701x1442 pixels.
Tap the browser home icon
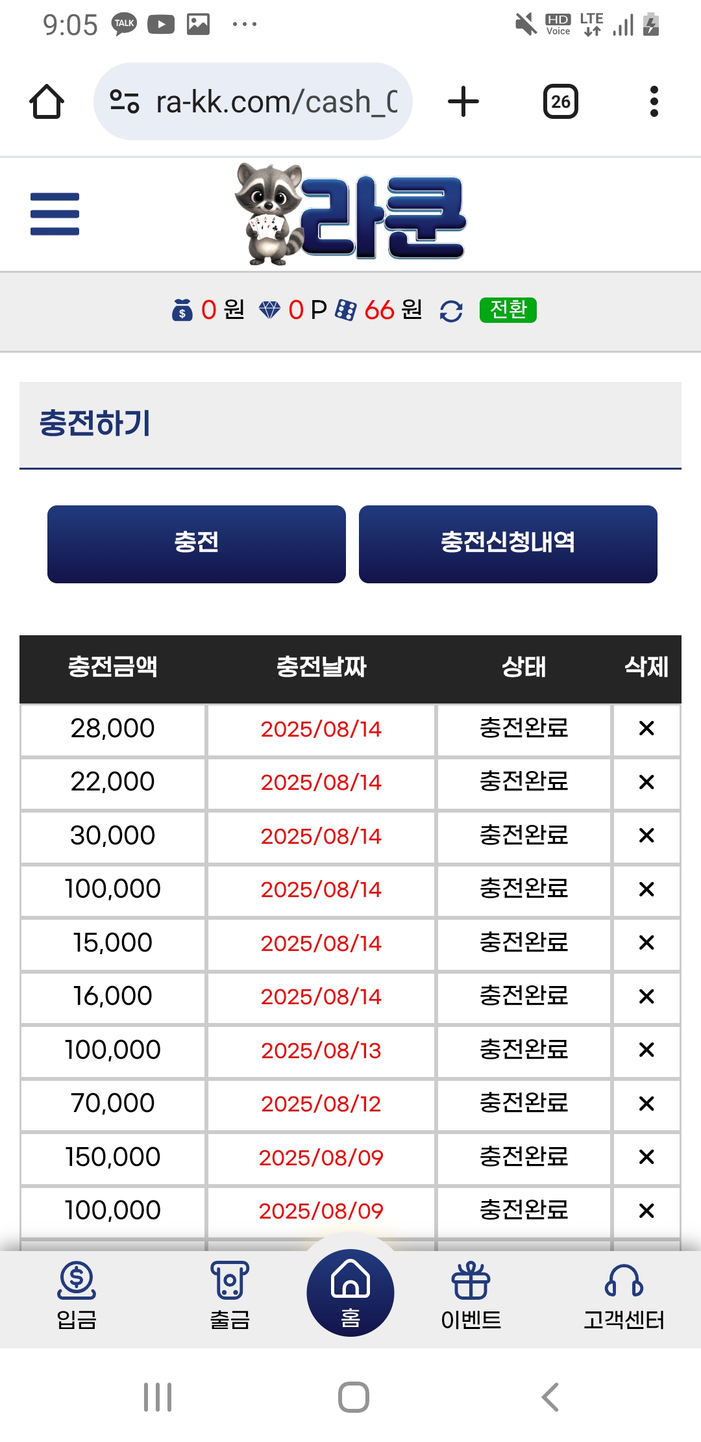[x=47, y=101]
